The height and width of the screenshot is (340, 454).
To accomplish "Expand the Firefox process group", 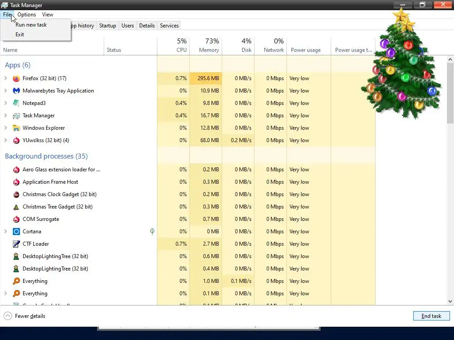I will point(5,78).
